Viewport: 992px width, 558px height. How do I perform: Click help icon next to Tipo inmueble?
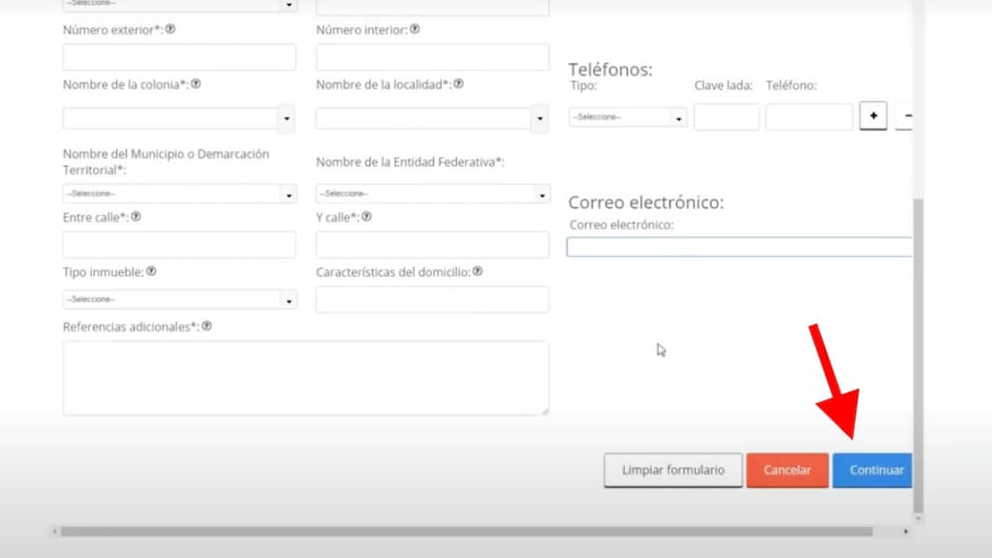151,271
